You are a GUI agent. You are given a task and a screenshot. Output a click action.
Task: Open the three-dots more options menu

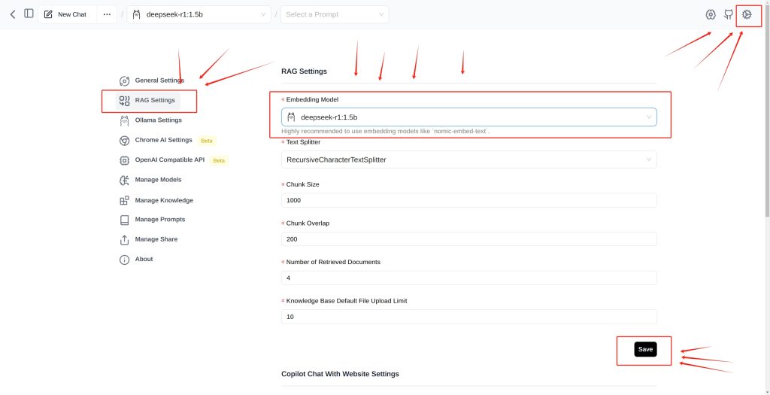107,14
